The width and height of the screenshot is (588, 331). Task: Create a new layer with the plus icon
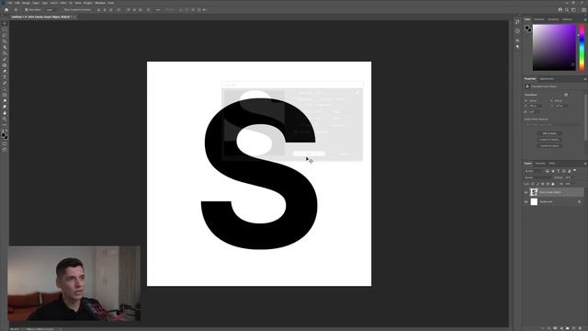point(573,328)
